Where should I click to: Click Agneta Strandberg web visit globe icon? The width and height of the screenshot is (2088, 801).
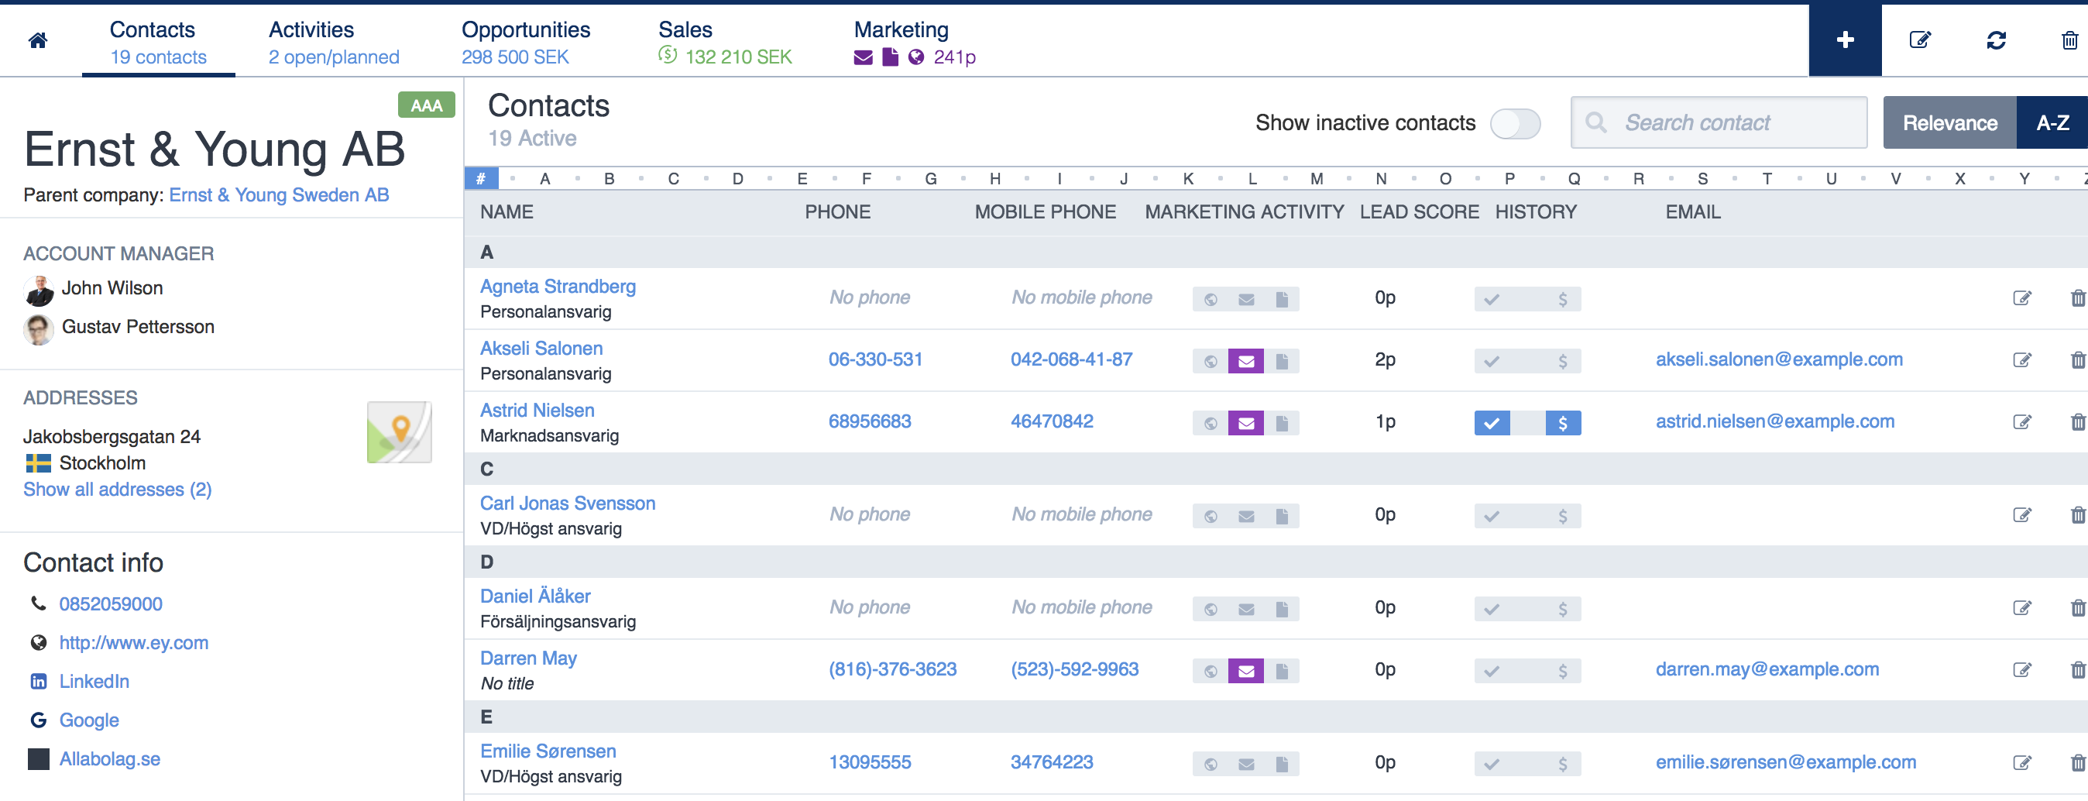click(1211, 299)
